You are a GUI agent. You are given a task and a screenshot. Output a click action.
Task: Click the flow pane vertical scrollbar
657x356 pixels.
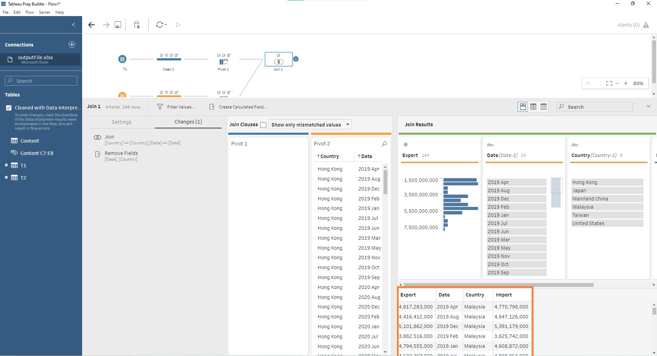point(654,62)
